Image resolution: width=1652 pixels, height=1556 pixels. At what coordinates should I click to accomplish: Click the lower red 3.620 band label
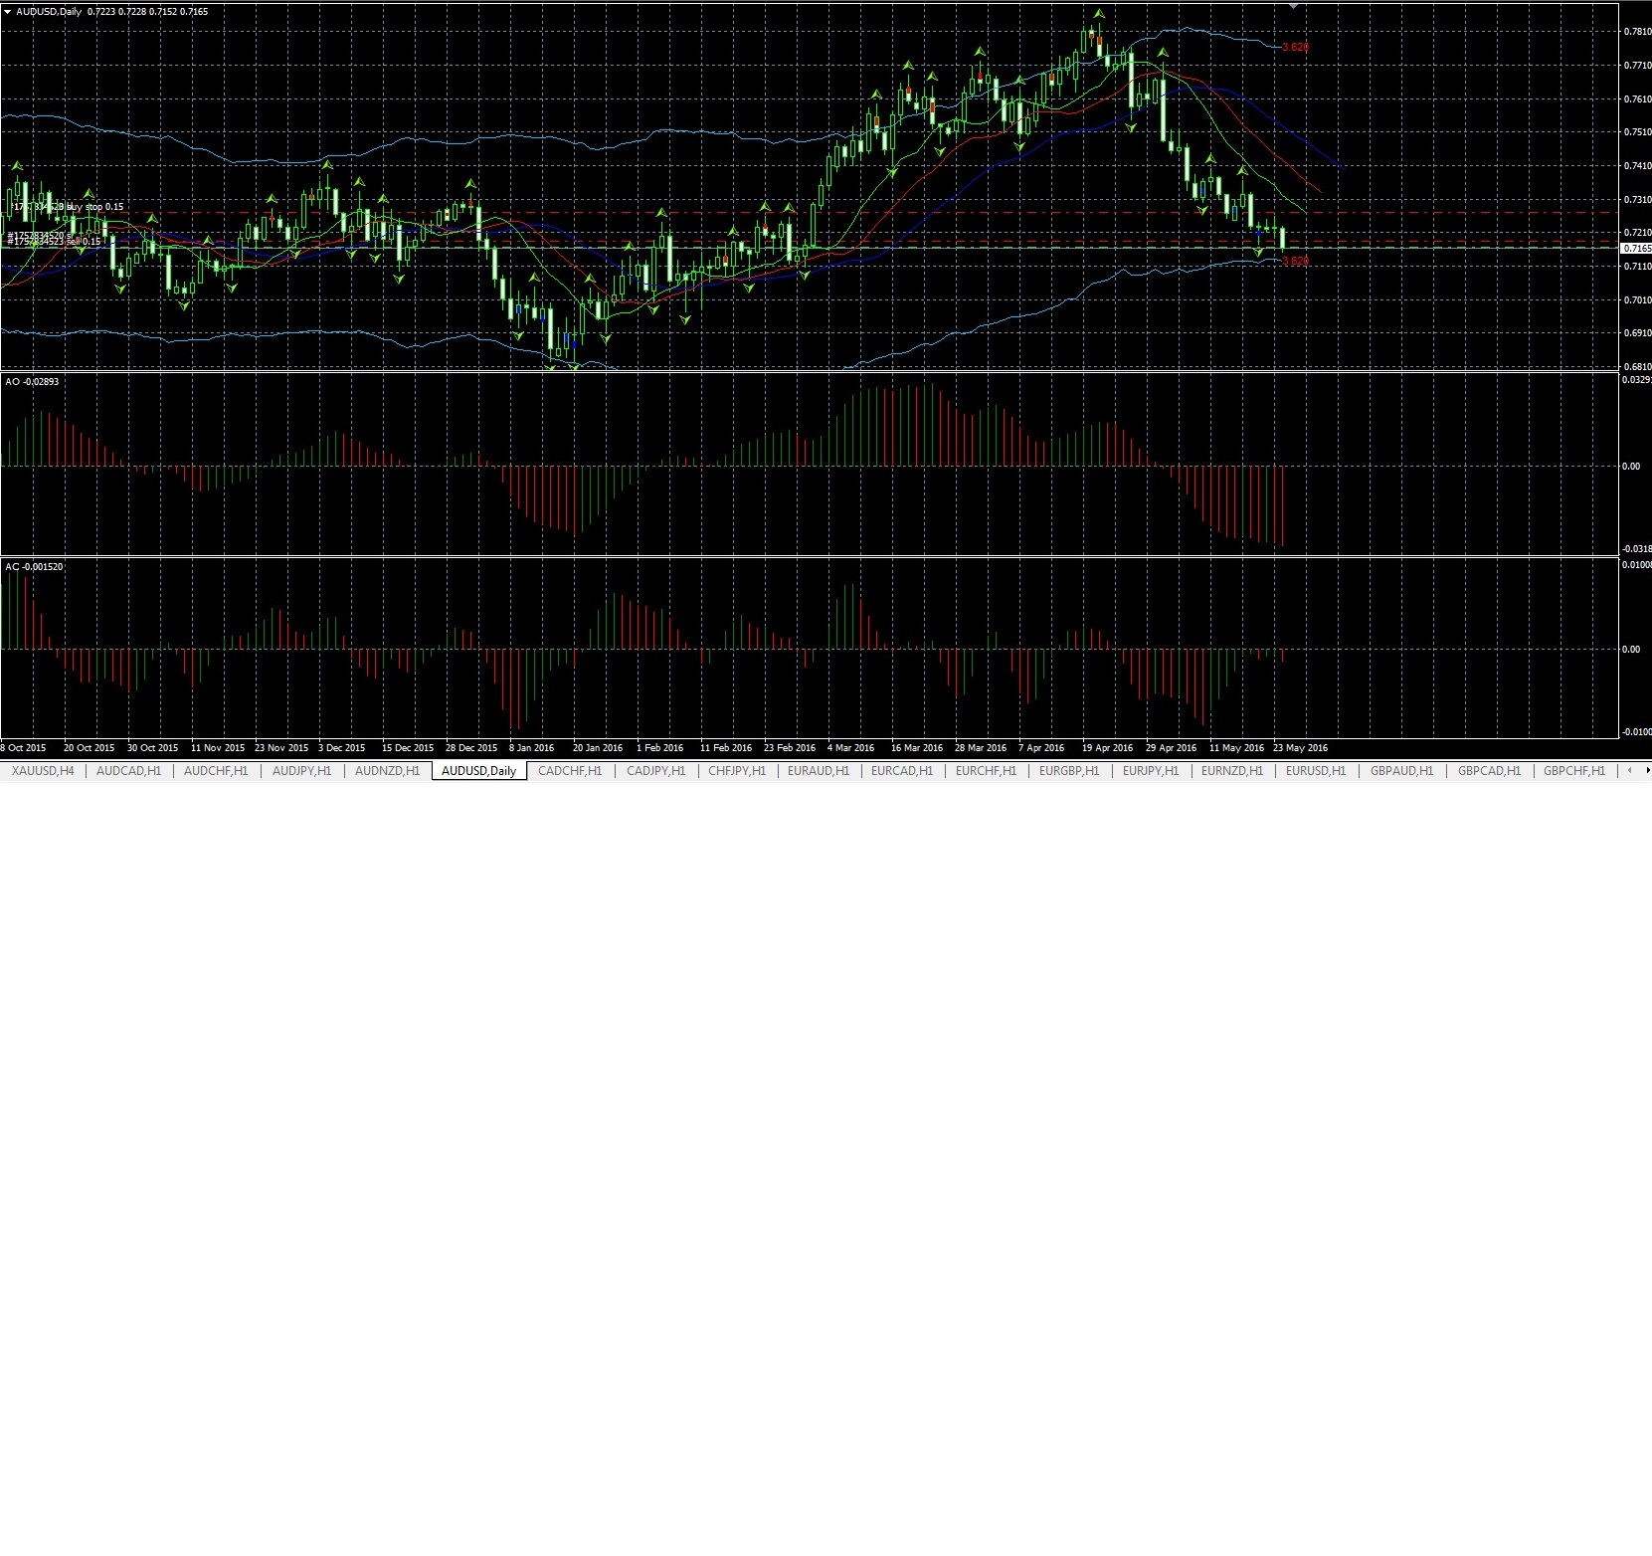(x=1296, y=262)
